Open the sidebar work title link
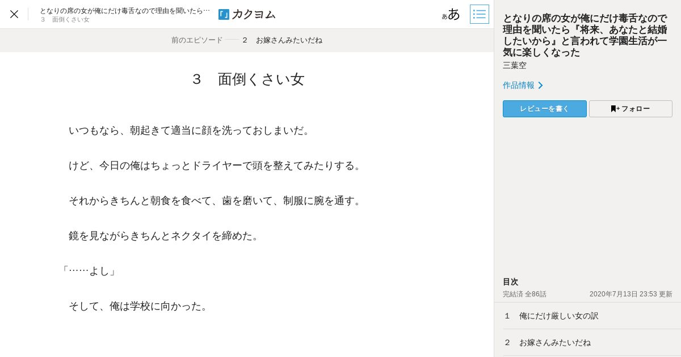Viewport: 681px width, 357px height. pyautogui.click(x=585, y=35)
